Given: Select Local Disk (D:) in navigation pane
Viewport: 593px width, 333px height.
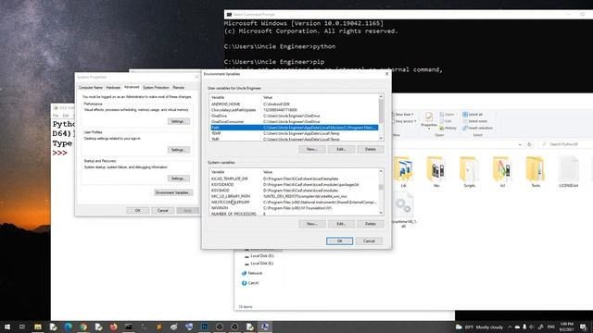Looking at the screenshot, I should pyautogui.click(x=259, y=256).
